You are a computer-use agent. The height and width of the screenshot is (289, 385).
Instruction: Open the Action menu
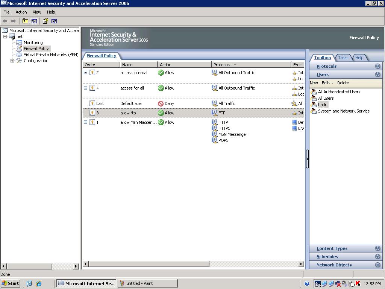coord(21,12)
